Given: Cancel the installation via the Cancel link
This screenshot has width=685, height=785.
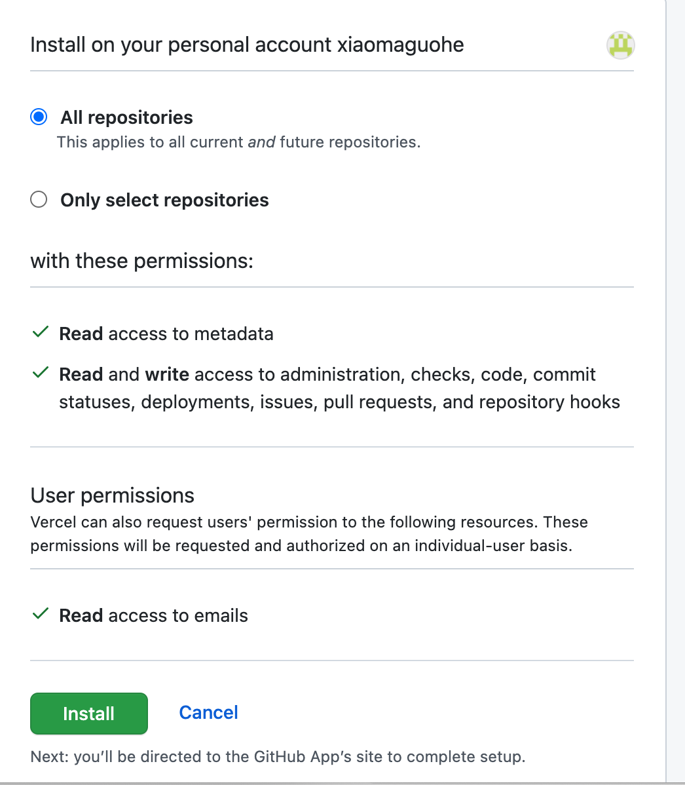Looking at the screenshot, I should click(x=208, y=713).
